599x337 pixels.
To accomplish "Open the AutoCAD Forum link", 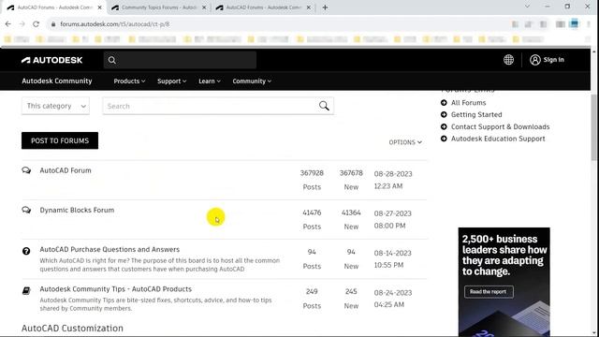I will [66, 170].
